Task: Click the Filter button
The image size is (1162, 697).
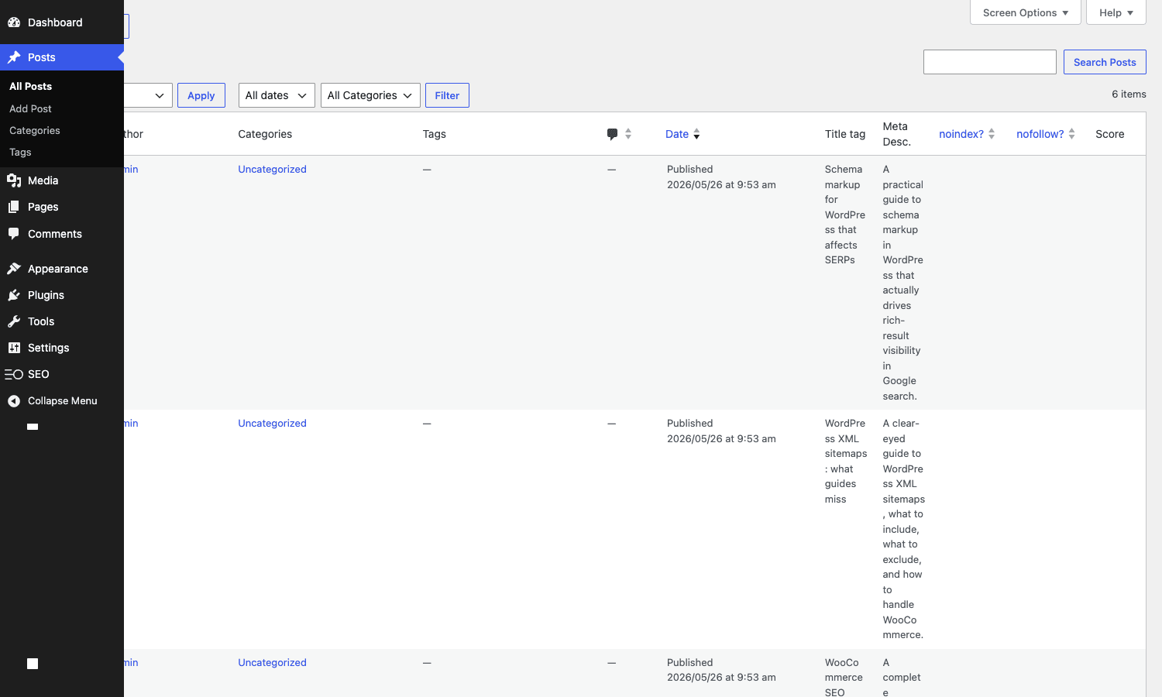Action: click(x=447, y=95)
